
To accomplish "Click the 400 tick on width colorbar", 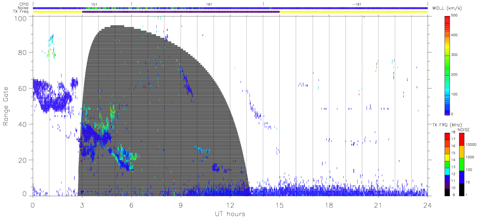I will click(x=454, y=35).
